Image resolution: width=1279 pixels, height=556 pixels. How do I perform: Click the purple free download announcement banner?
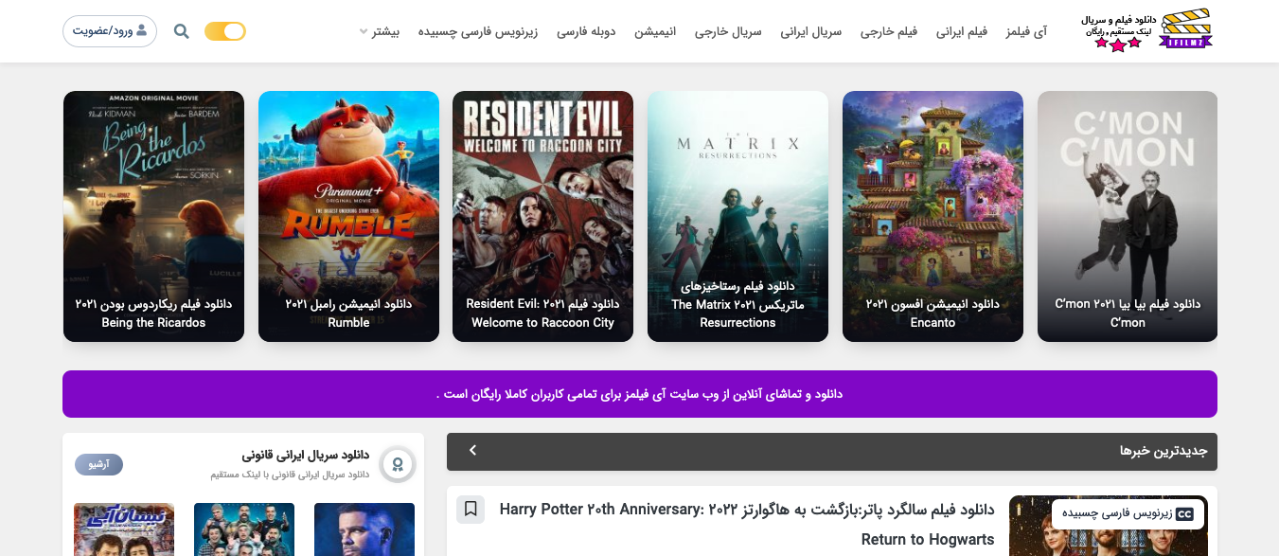click(640, 394)
